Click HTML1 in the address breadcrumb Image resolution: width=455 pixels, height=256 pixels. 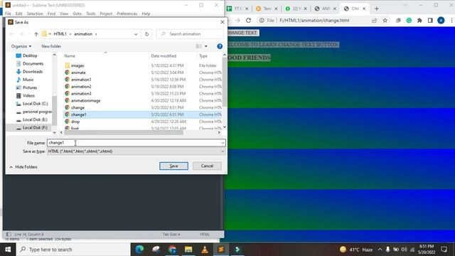60,34
